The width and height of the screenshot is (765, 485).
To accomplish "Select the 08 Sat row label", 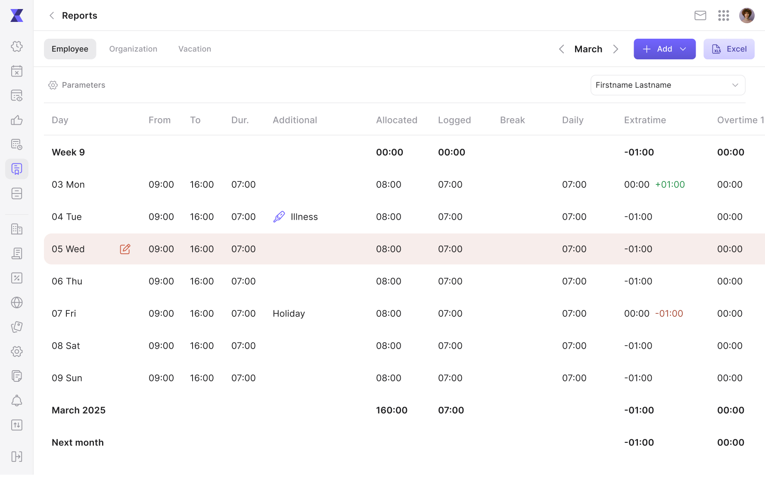I will point(66,346).
